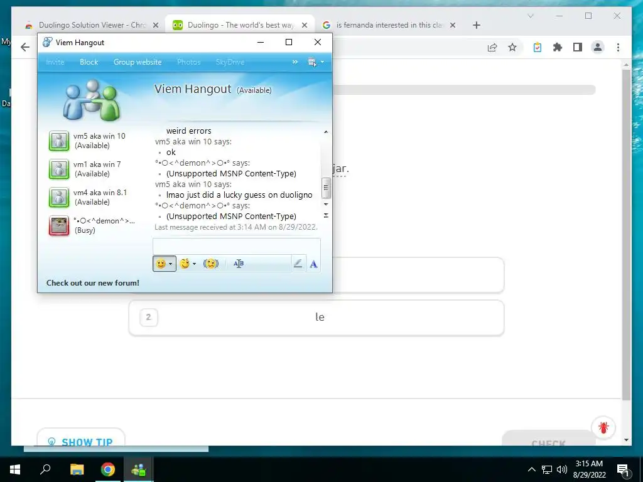The height and width of the screenshot is (482, 643).
Task: Open File Explorer from the taskbar
Action: click(77, 469)
